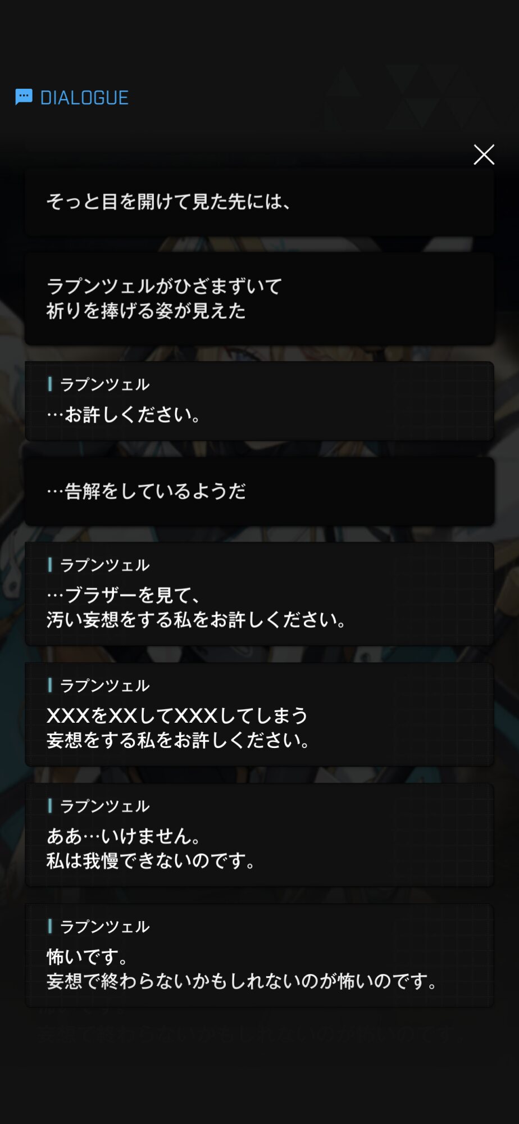This screenshot has width=519, height=1124.
Task: Select the '怖いです。' dialogue entry
Action: pos(259,955)
